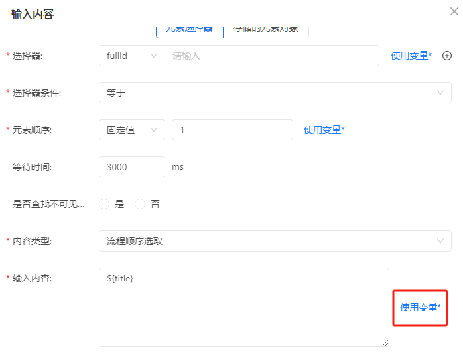This screenshot has width=463, height=355.
Task: Expand the 内容类型 dropdown showing 流程顺序选取
Action: 275,241
